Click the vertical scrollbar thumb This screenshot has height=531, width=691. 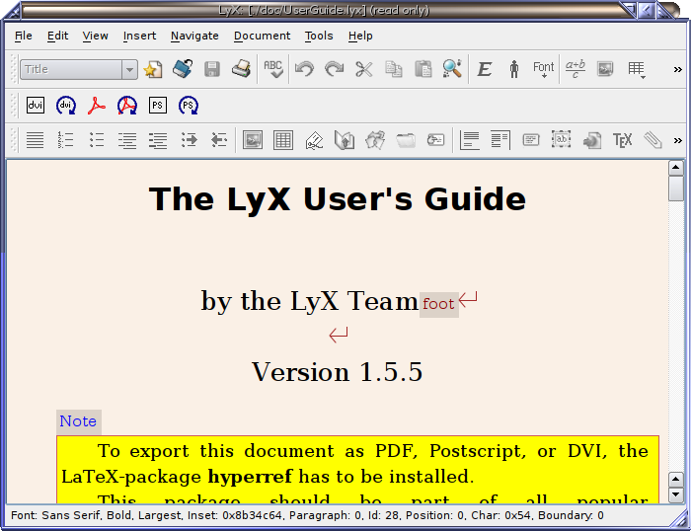[x=675, y=189]
